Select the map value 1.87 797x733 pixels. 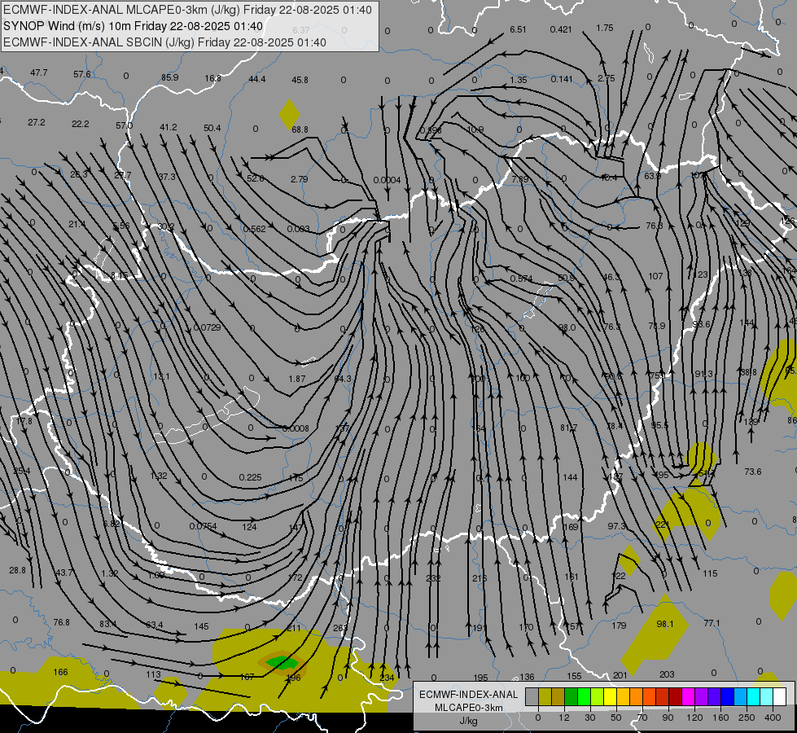(x=297, y=379)
